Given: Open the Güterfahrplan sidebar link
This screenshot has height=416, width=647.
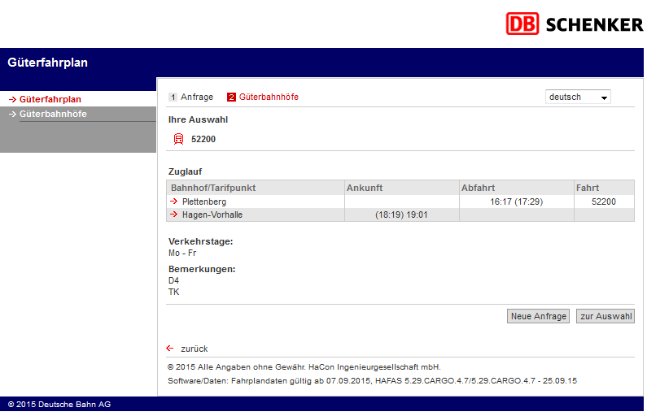Looking at the screenshot, I should (x=50, y=99).
